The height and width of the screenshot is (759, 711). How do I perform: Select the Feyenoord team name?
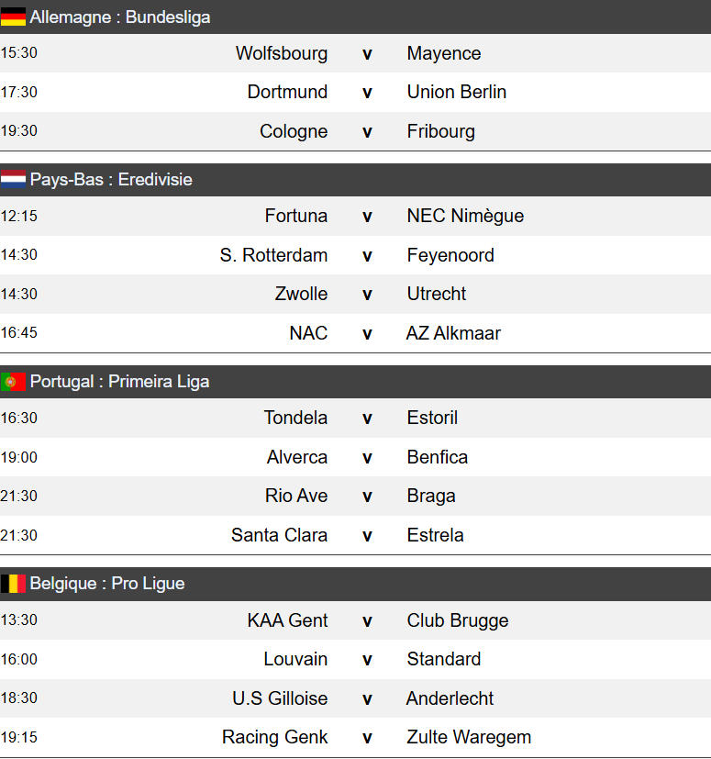(x=450, y=255)
